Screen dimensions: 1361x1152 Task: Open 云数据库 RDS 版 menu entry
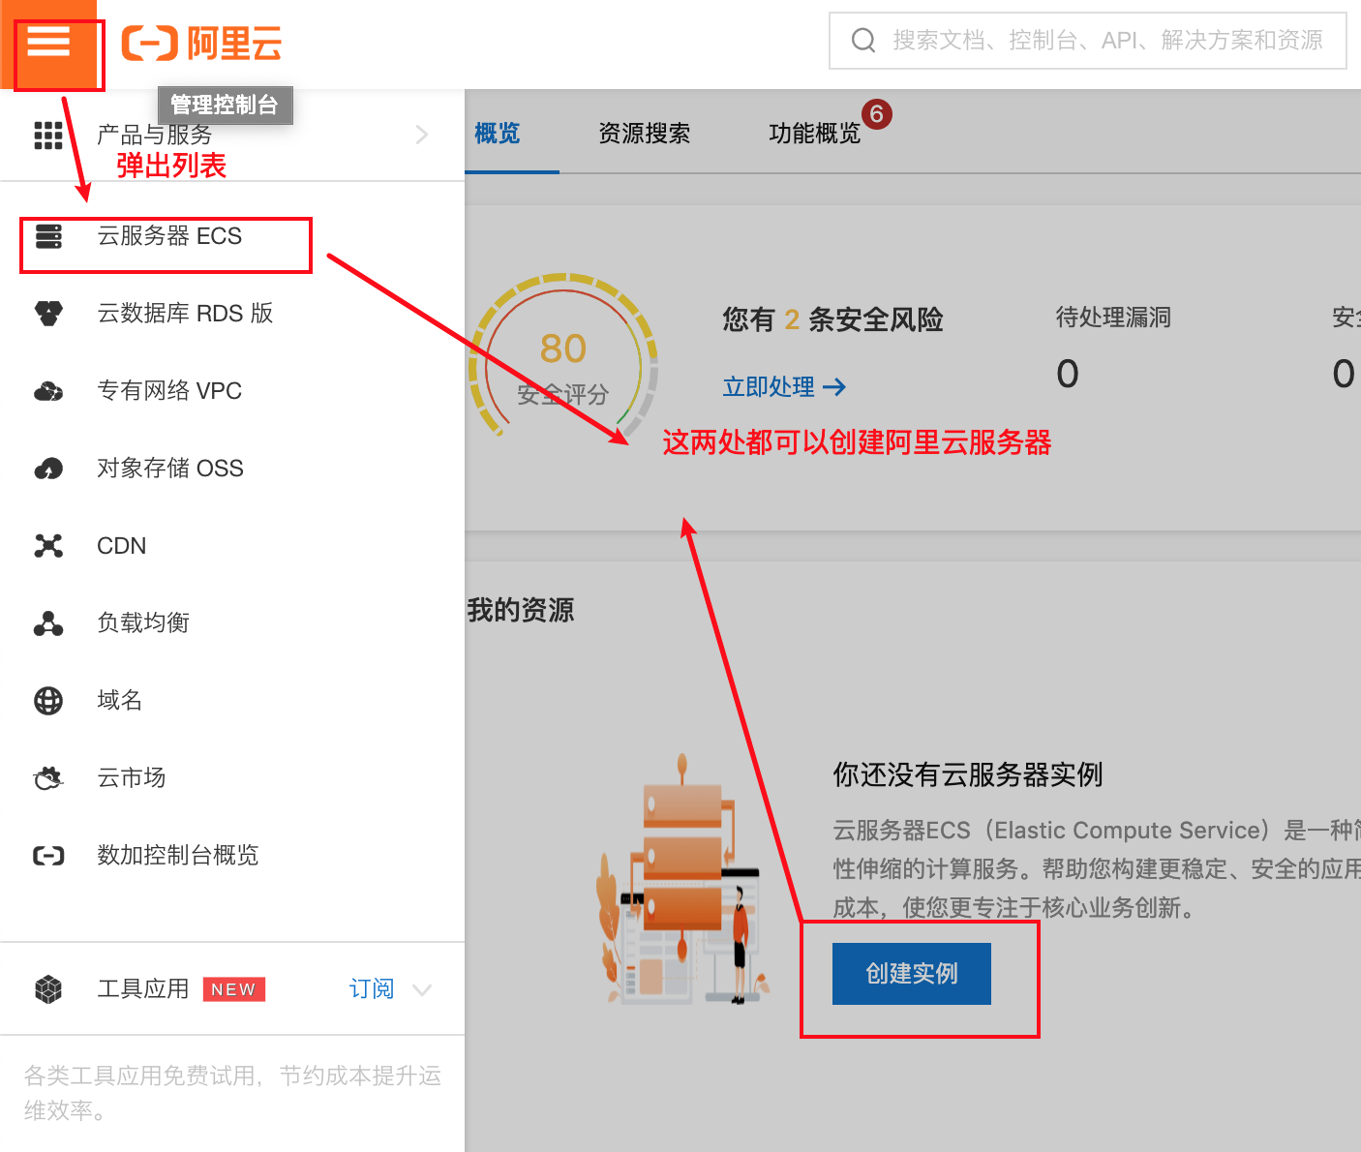pos(232,314)
